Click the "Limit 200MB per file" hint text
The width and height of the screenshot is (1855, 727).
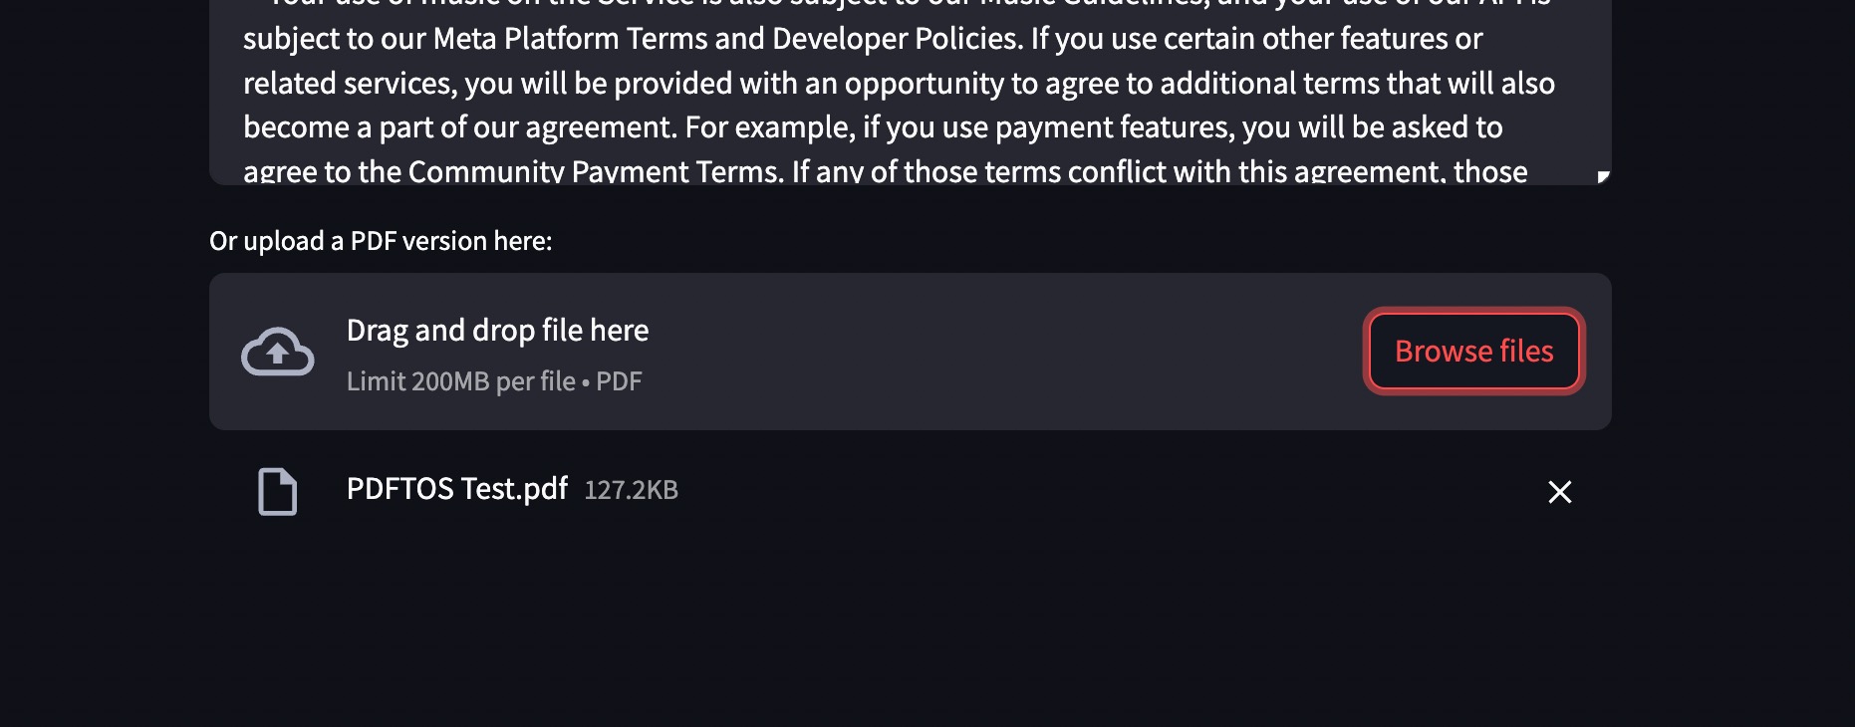point(461,381)
